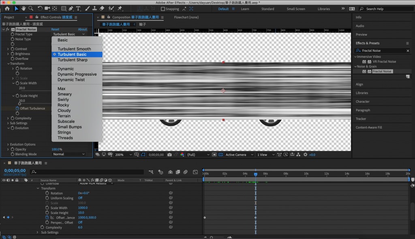
Task: Choose Dynamic Twist from fractal type list
Action: [71, 80]
